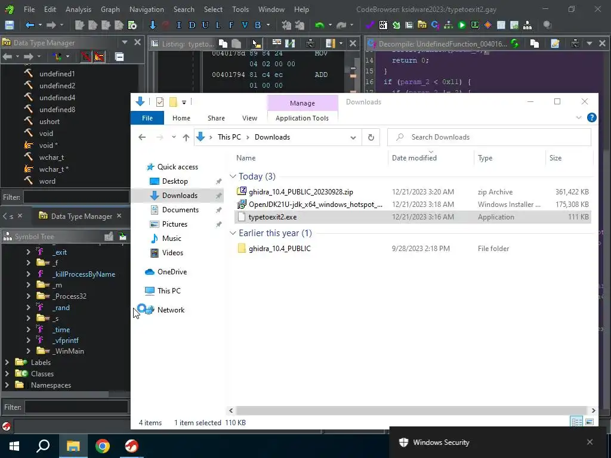Toggle the Data Type Manager array filter icon
This screenshot has width=611, height=458.
point(86,57)
